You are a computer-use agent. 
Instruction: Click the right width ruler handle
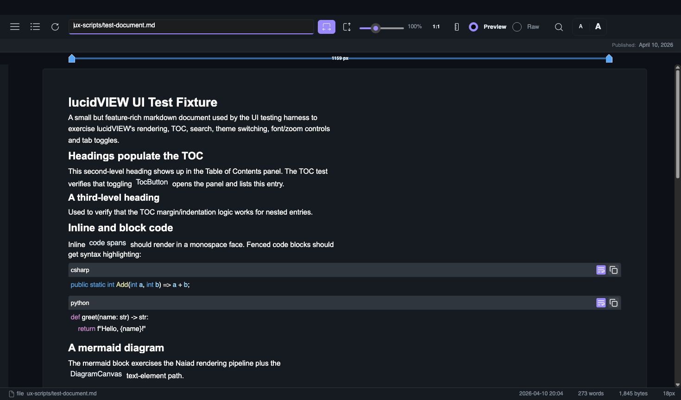(609, 58)
